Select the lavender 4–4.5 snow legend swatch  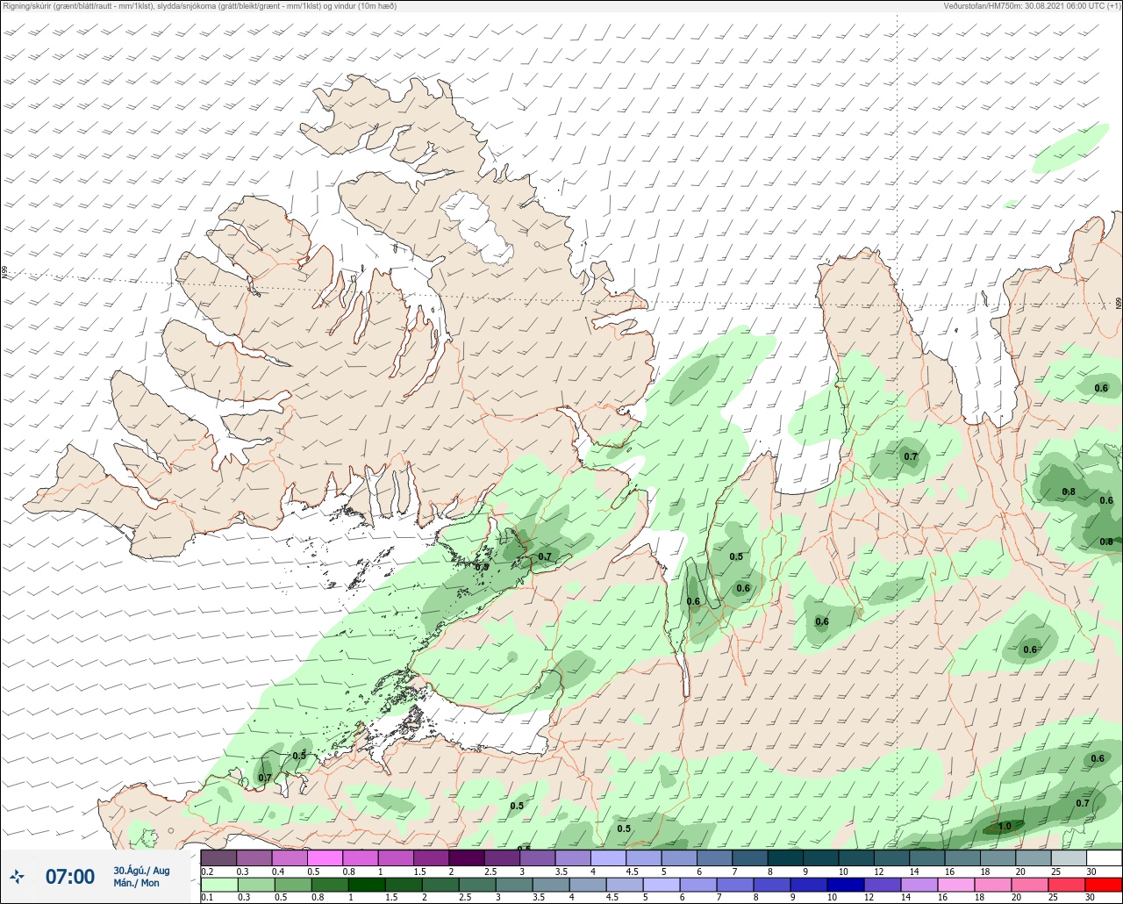(607, 857)
